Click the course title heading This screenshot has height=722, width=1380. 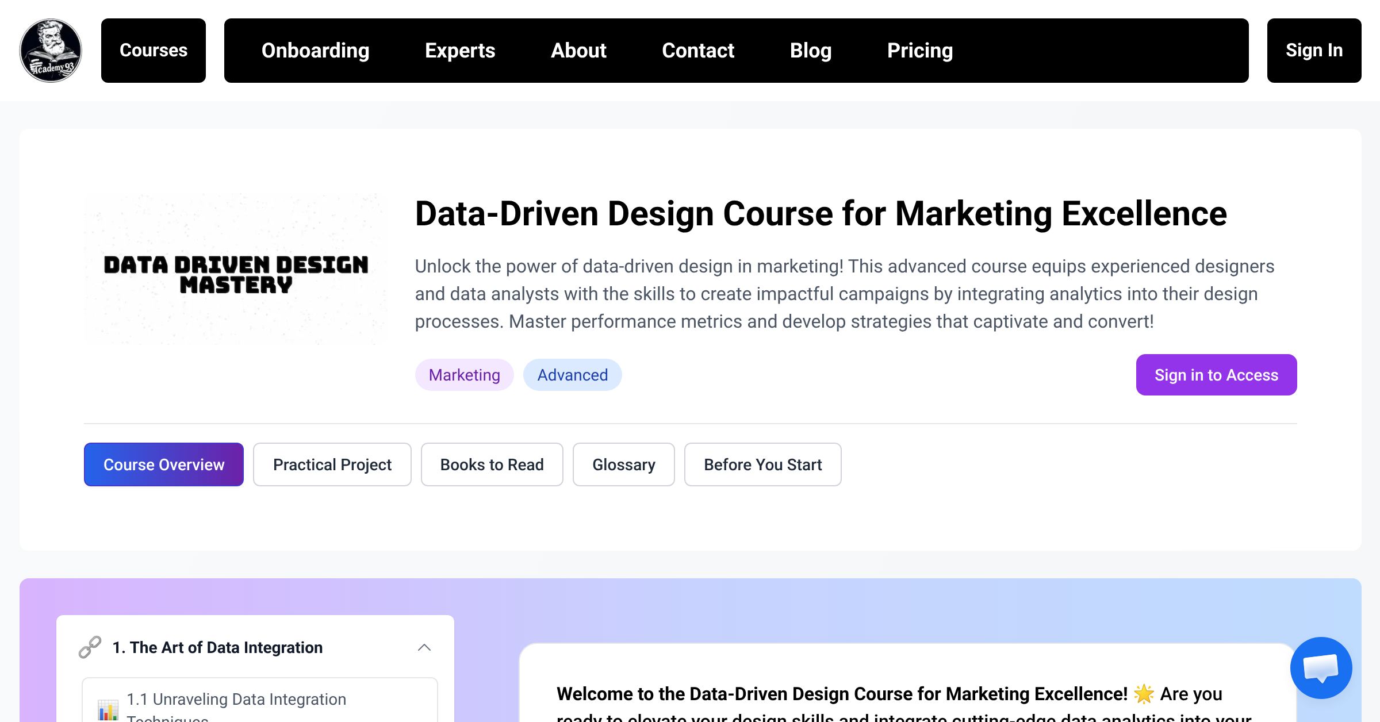click(x=821, y=214)
